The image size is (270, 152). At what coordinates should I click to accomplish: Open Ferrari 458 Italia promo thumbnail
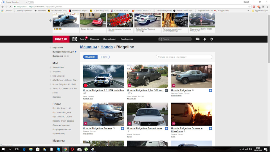tap(93, 20)
